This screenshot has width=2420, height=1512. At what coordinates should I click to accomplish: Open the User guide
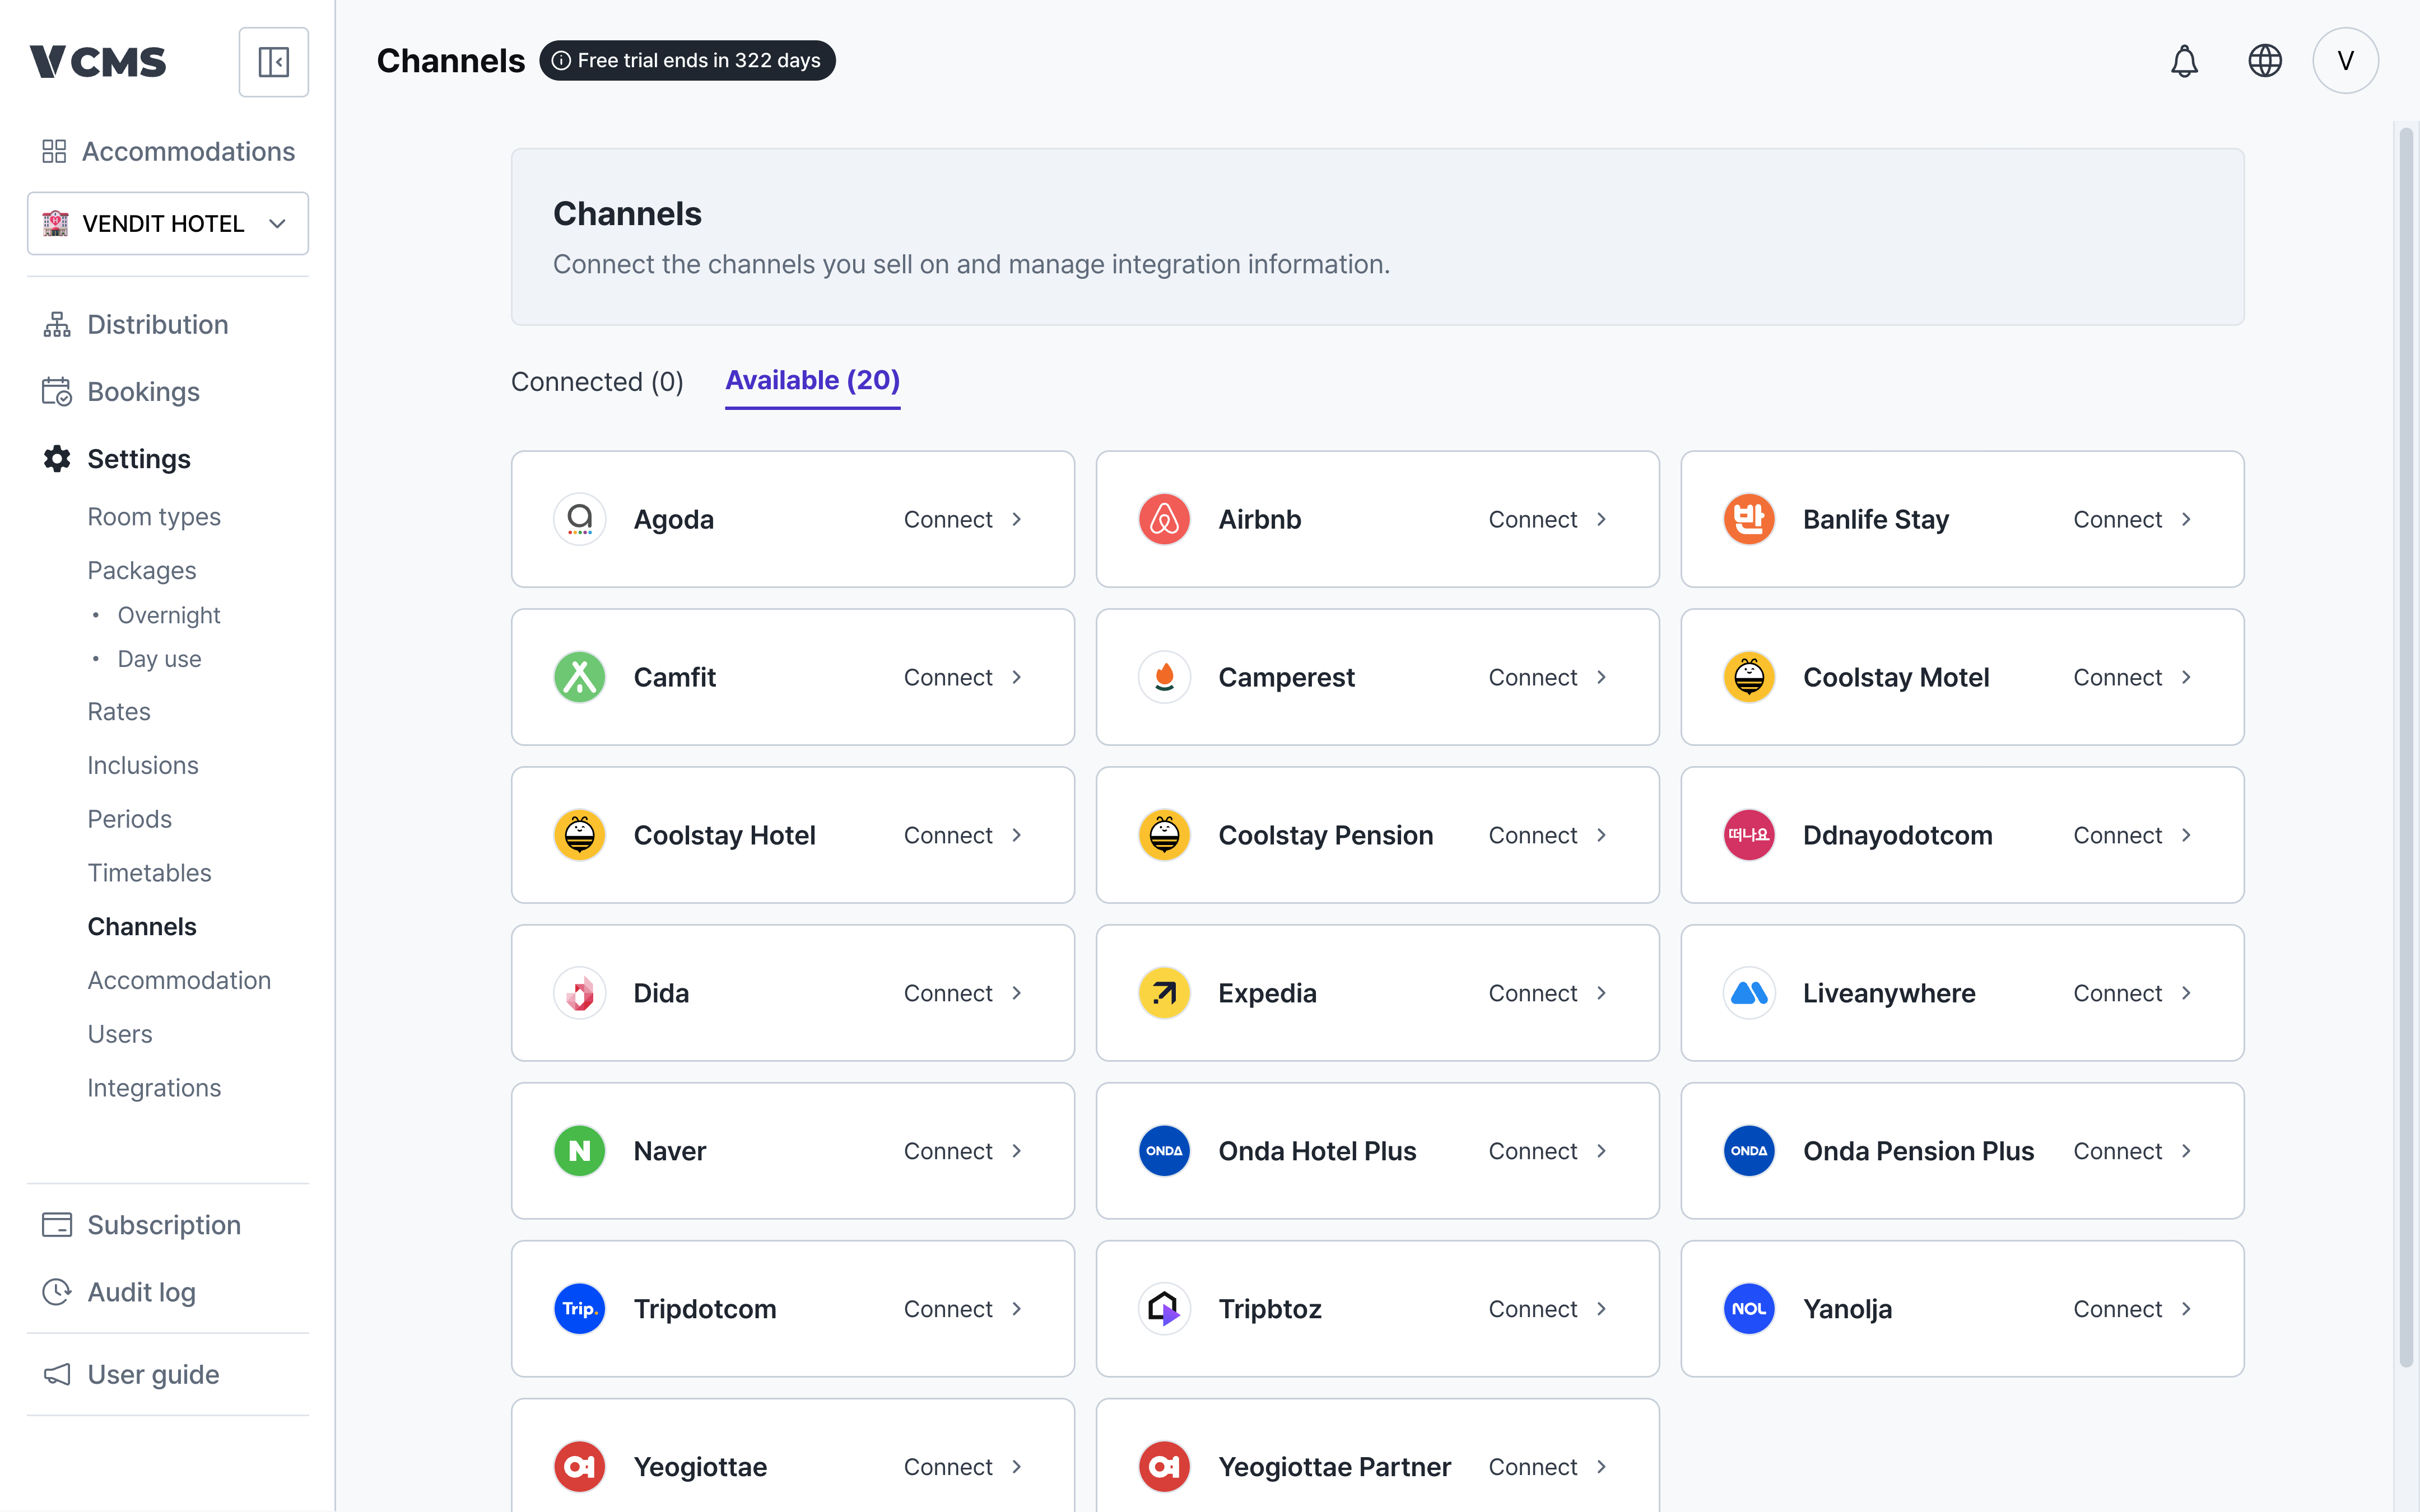pos(131,1374)
